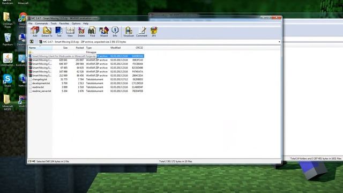Open the Help menu

pyautogui.click(x=86, y=24)
